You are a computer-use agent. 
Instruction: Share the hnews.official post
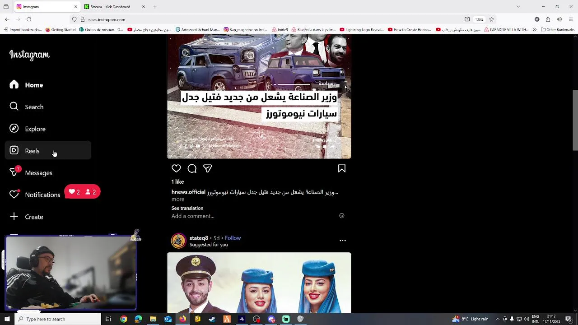pyautogui.click(x=208, y=168)
